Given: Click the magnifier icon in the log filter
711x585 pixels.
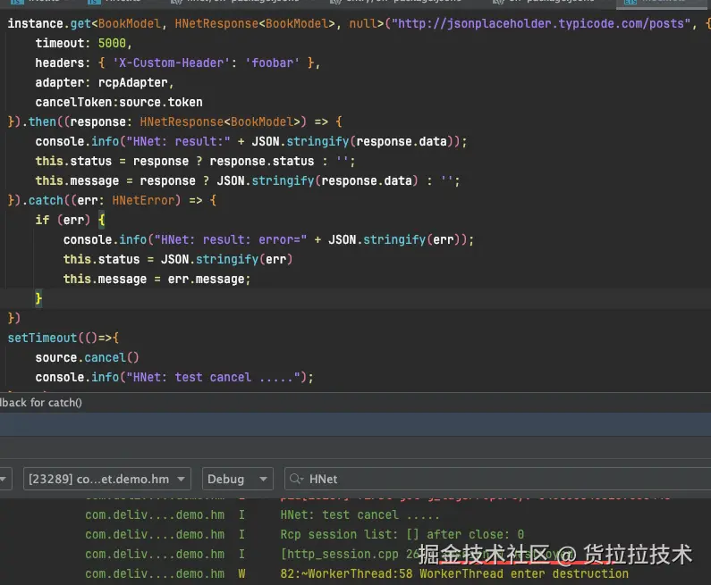Looking at the screenshot, I should tap(296, 479).
